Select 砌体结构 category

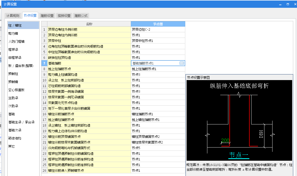coord(23,138)
